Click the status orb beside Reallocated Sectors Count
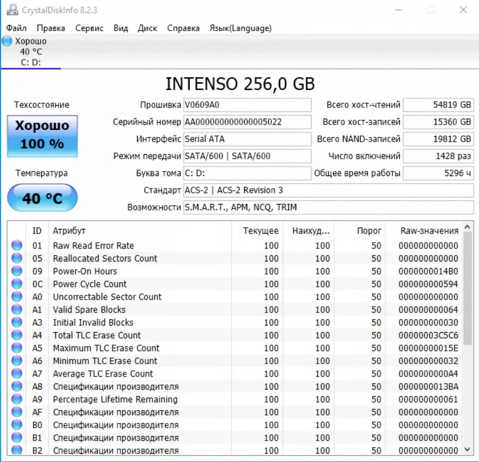The width and height of the screenshot is (479, 462). pos(17,259)
